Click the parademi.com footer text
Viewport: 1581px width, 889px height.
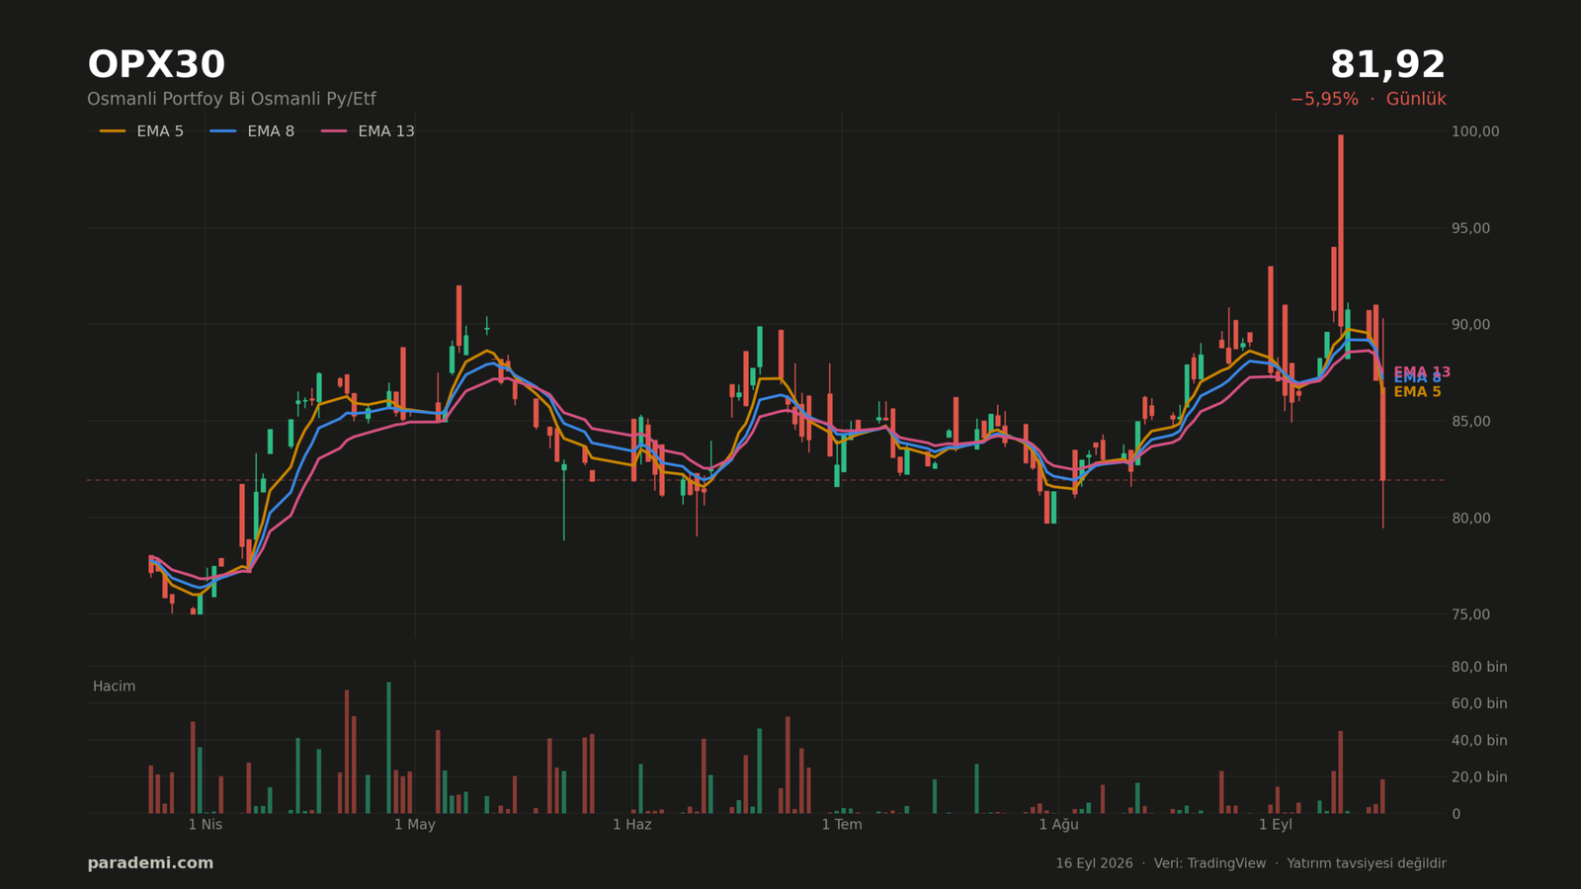click(150, 863)
